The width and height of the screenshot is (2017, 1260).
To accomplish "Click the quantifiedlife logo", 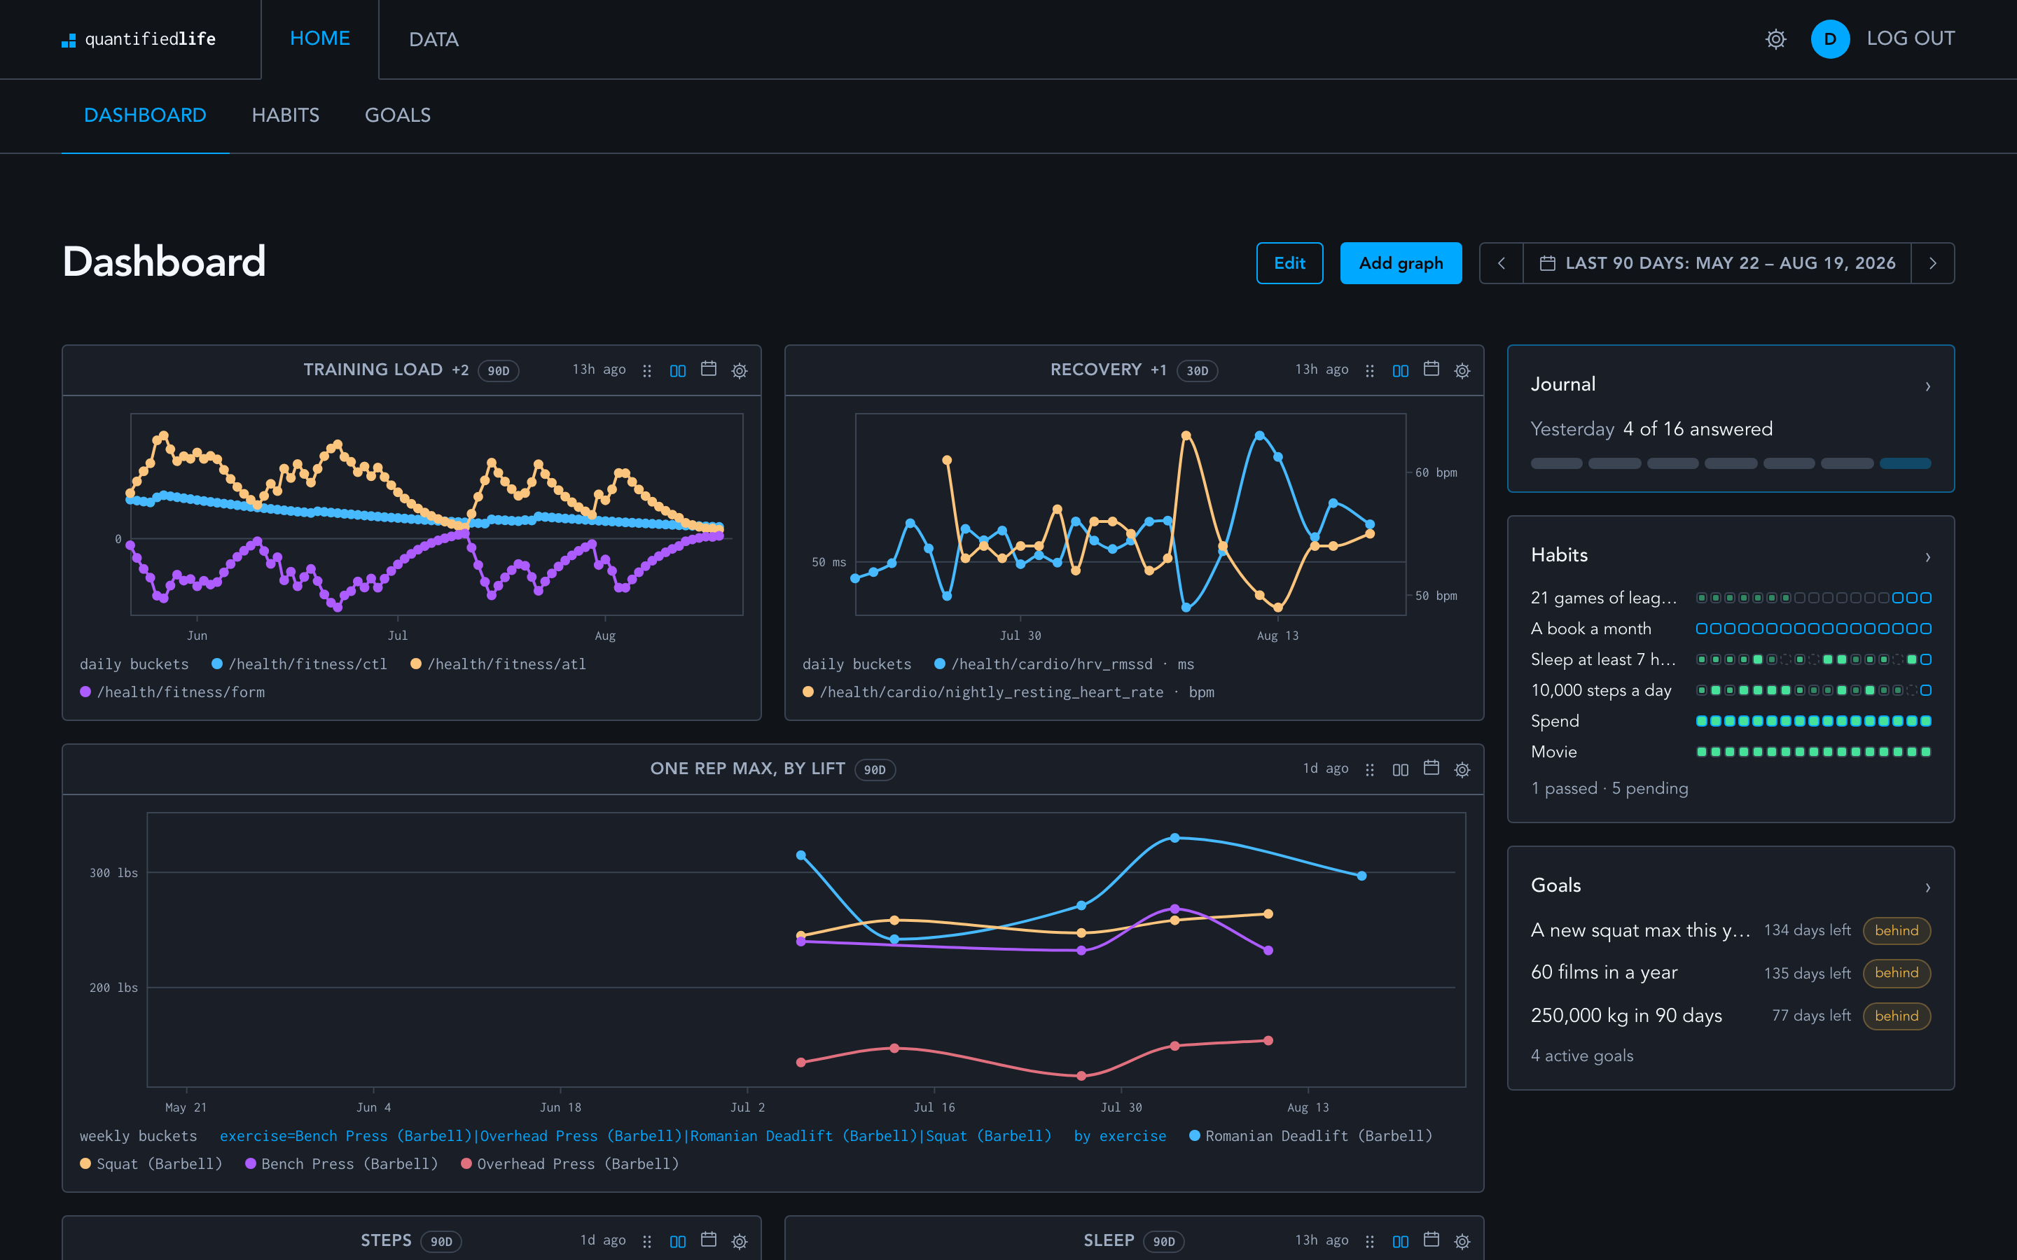I will tap(139, 39).
